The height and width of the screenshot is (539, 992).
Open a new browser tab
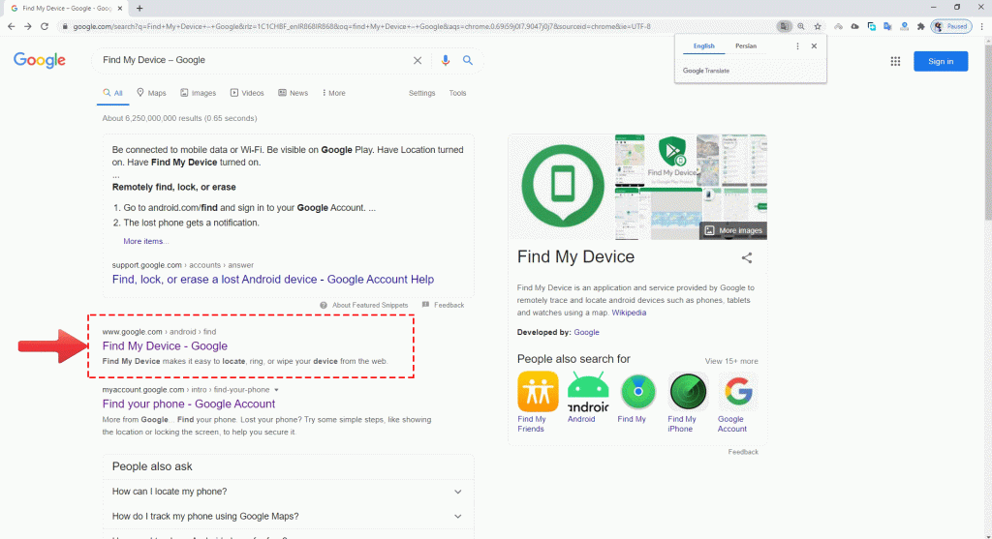[x=139, y=8]
